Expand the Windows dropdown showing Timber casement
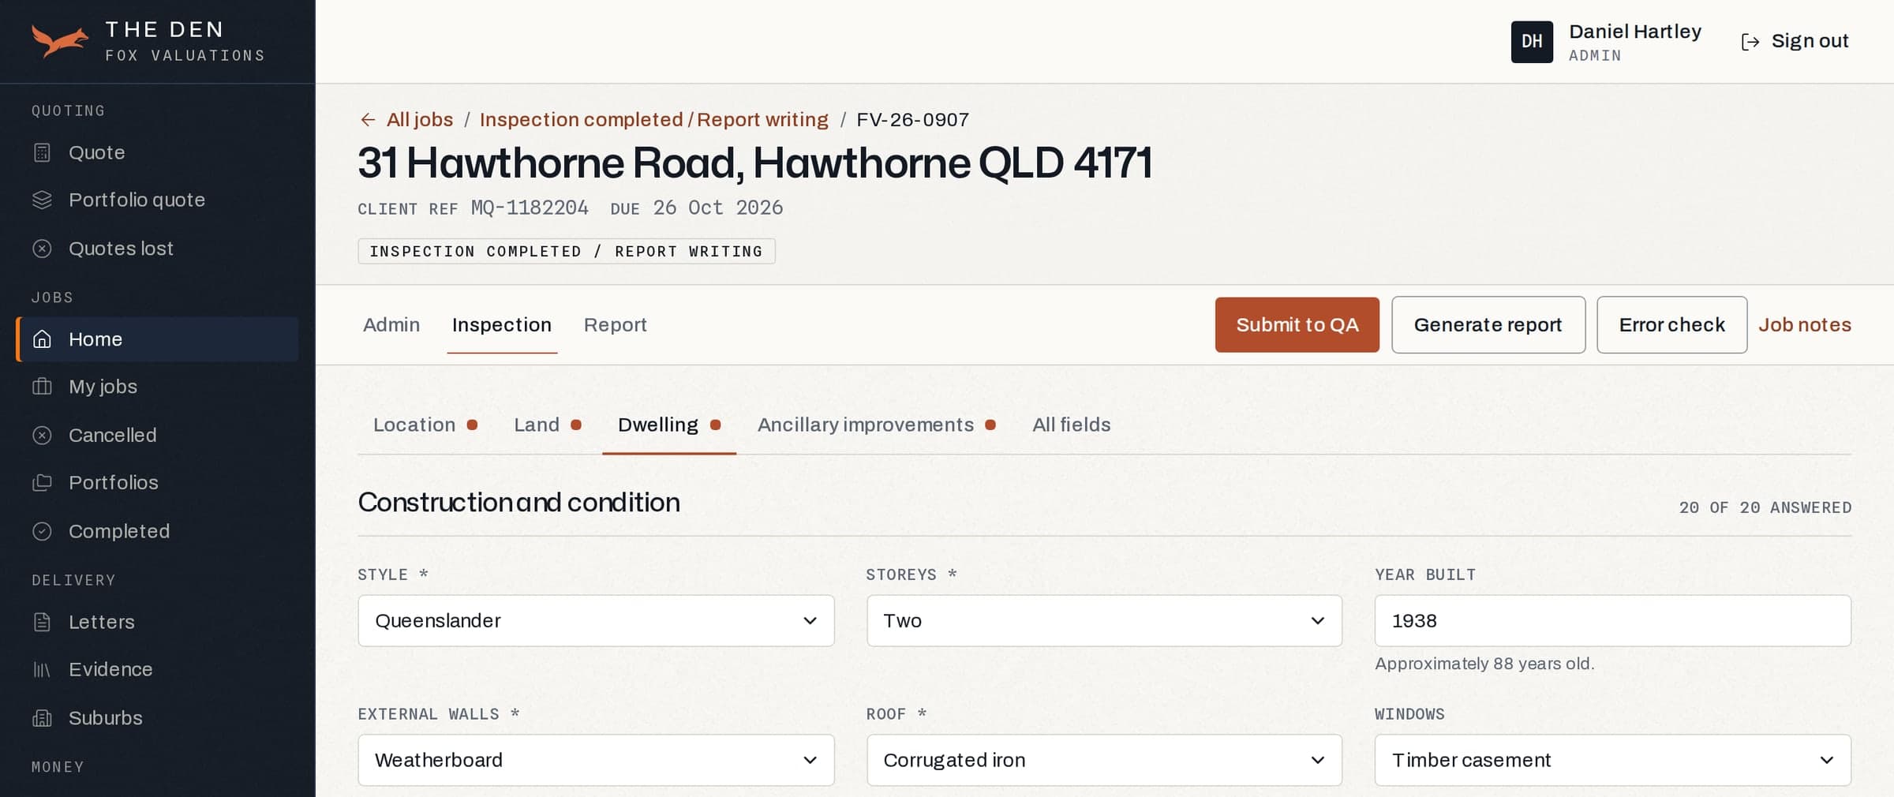The height and width of the screenshot is (797, 1894). tap(1612, 760)
